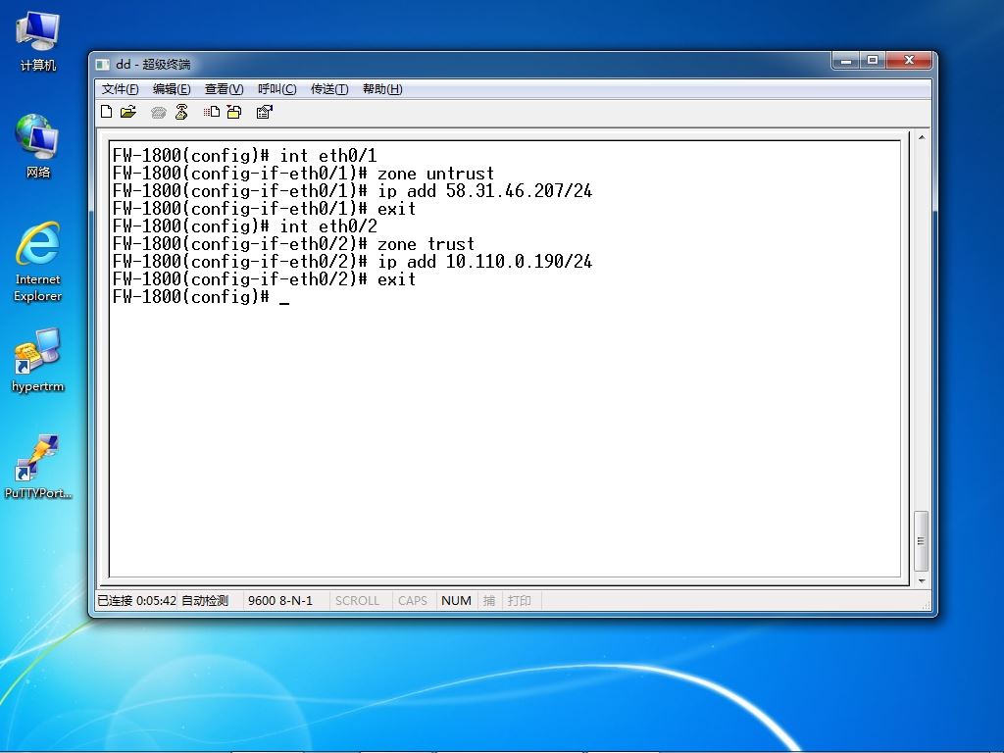The width and height of the screenshot is (1004, 753).
Task: Click the Disconnect toolbar icon
Action: click(x=181, y=112)
